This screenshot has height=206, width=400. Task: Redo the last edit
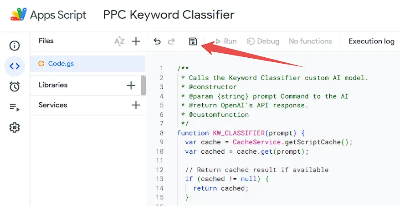pyautogui.click(x=171, y=41)
